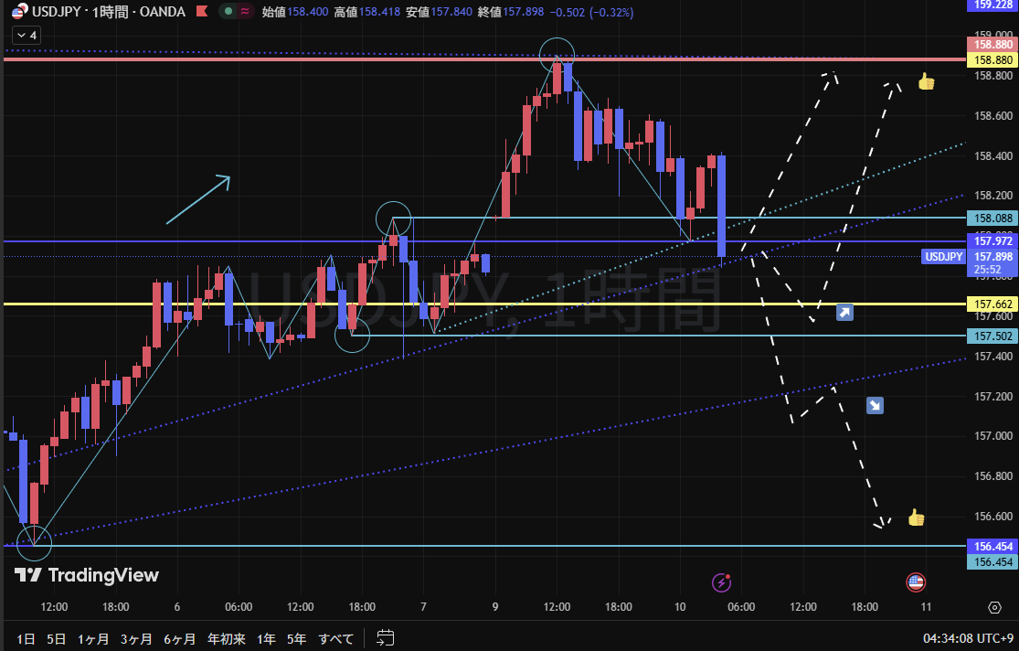Click the purple lightning event icon

722,582
